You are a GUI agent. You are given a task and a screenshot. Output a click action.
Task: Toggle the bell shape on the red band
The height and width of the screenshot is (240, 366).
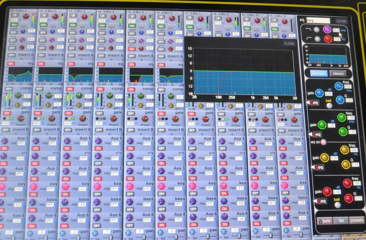point(338,205)
